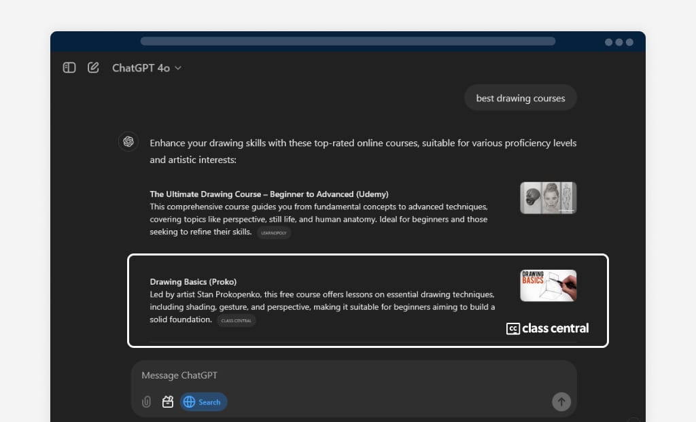Viewport: 696px width, 422px height.
Task: Start a new chat with compose icon
Action: pyautogui.click(x=93, y=67)
